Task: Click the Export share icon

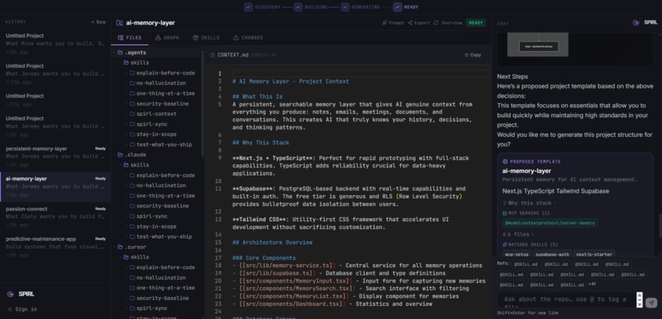Action: (x=411, y=23)
